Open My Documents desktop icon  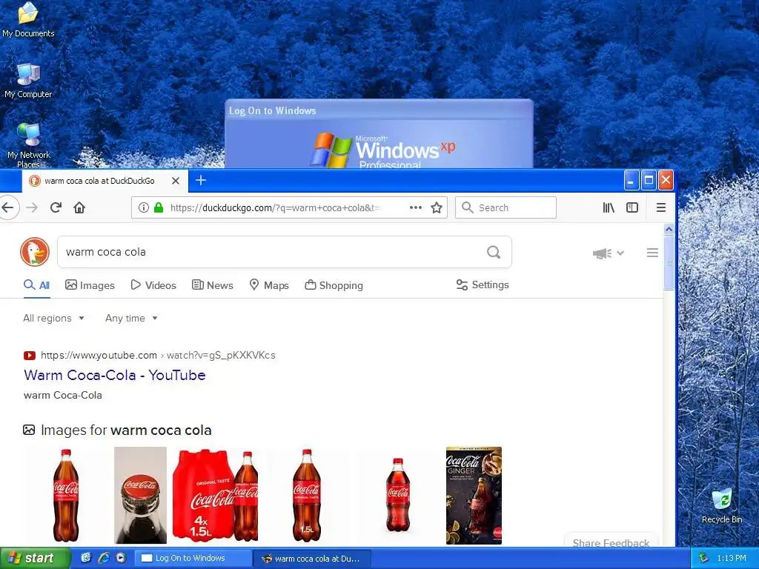tap(28, 19)
